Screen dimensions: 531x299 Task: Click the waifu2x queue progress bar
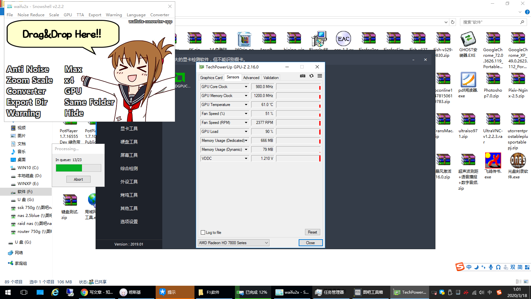coord(78,168)
